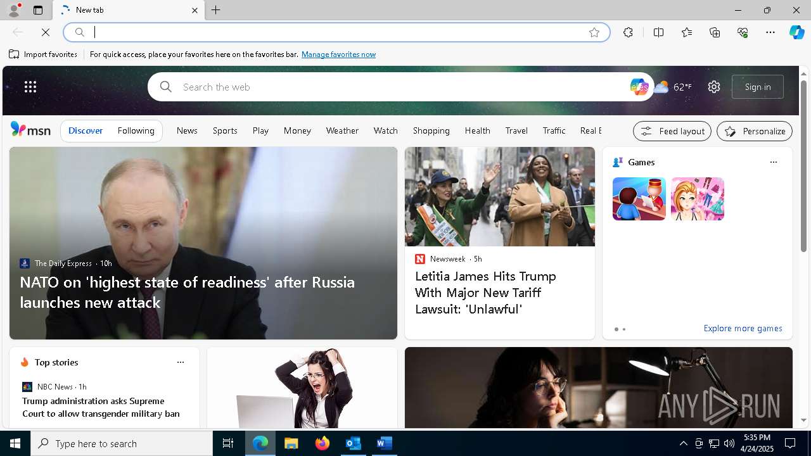This screenshot has width=811, height=456.
Task: Open the tab actions menu icon
Action: (38, 10)
